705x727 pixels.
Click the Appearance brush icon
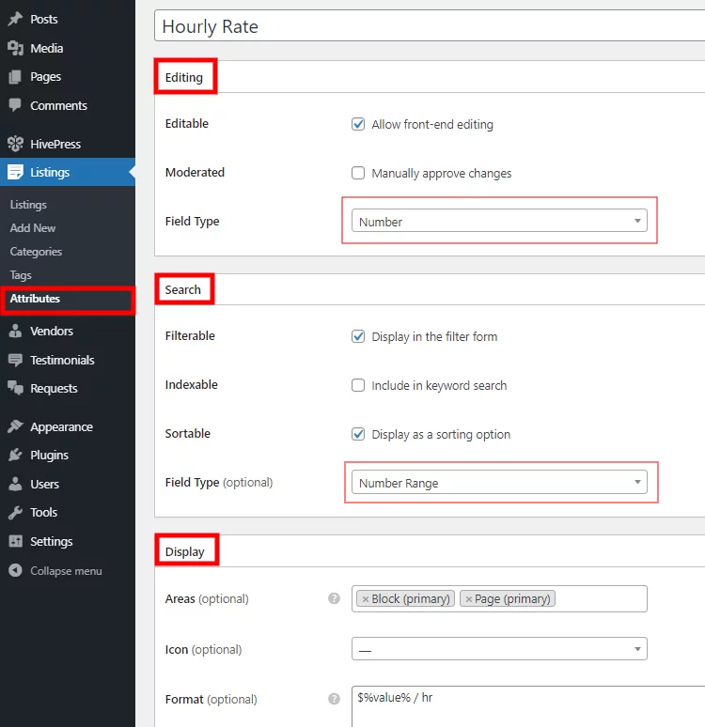pyautogui.click(x=15, y=426)
